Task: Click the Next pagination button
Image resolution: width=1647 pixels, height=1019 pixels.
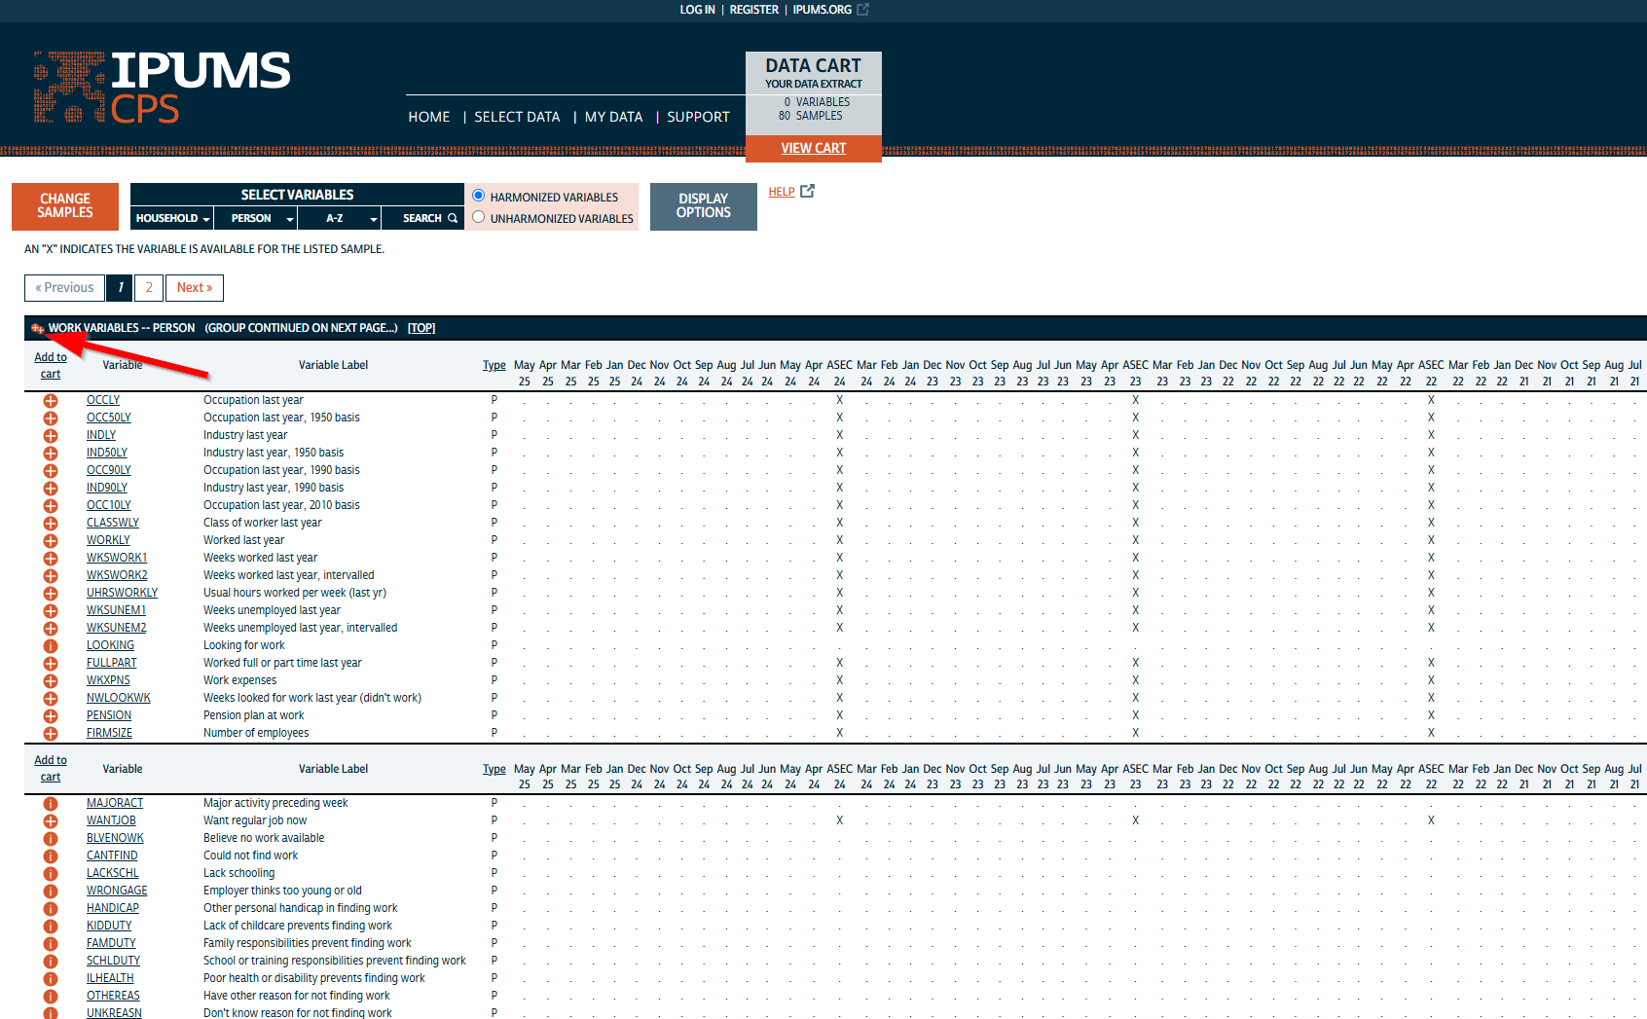Action: coord(195,288)
